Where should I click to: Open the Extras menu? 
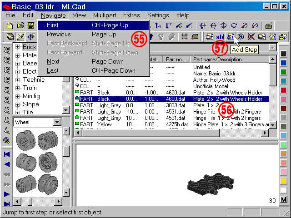[131, 15]
